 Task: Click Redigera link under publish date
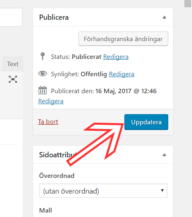51,101
